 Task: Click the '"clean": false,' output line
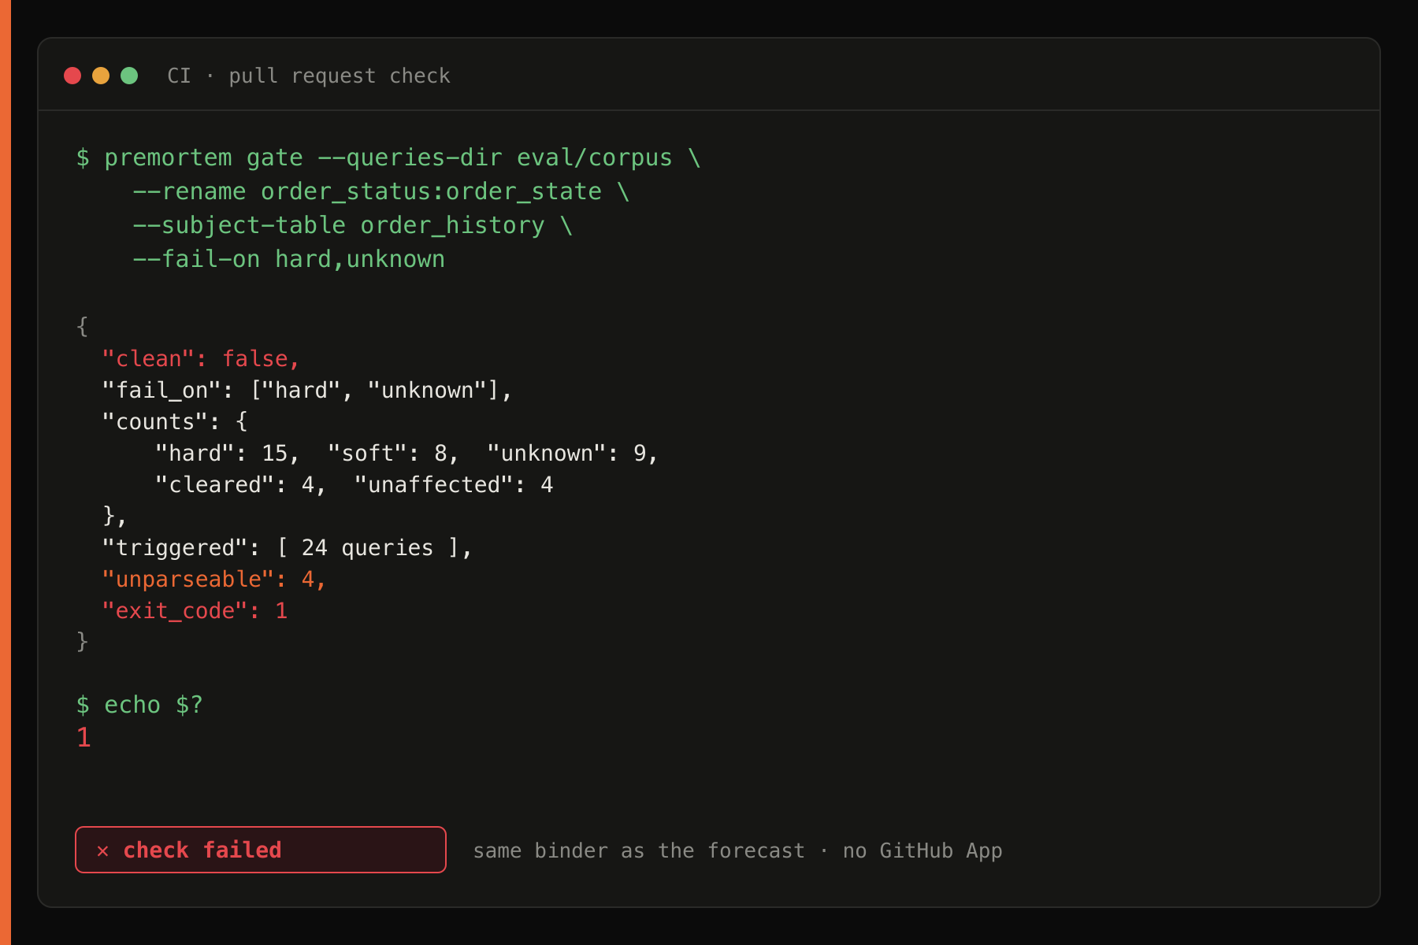click(201, 358)
